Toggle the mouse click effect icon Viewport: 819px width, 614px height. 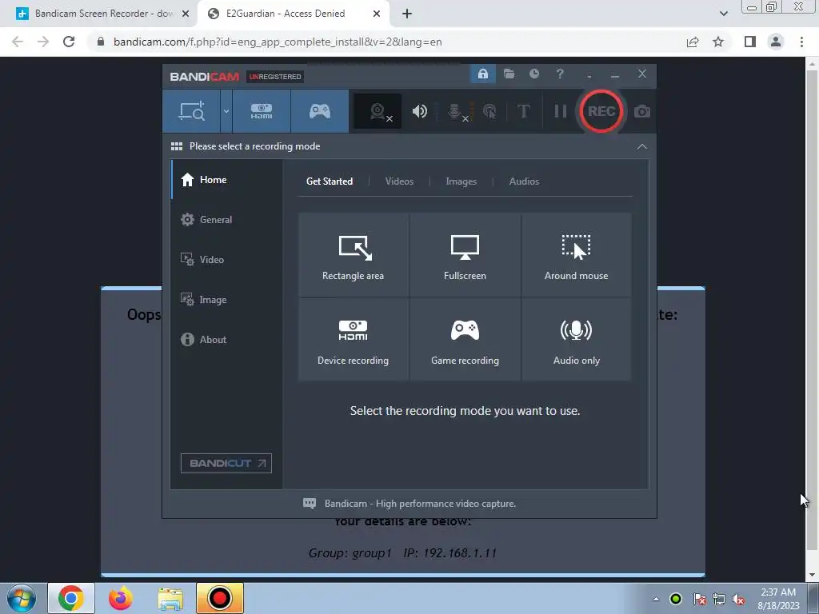(x=489, y=111)
